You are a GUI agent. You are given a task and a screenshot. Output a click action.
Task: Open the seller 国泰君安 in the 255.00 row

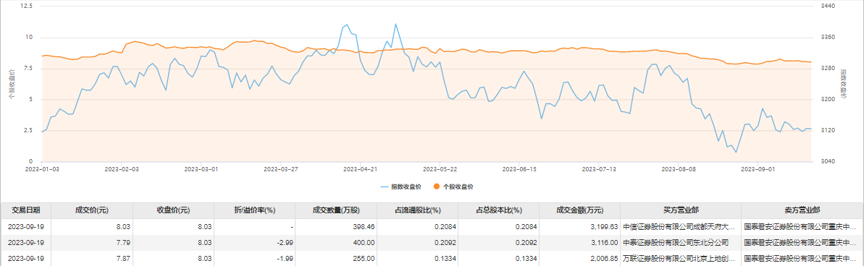(x=800, y=258)
